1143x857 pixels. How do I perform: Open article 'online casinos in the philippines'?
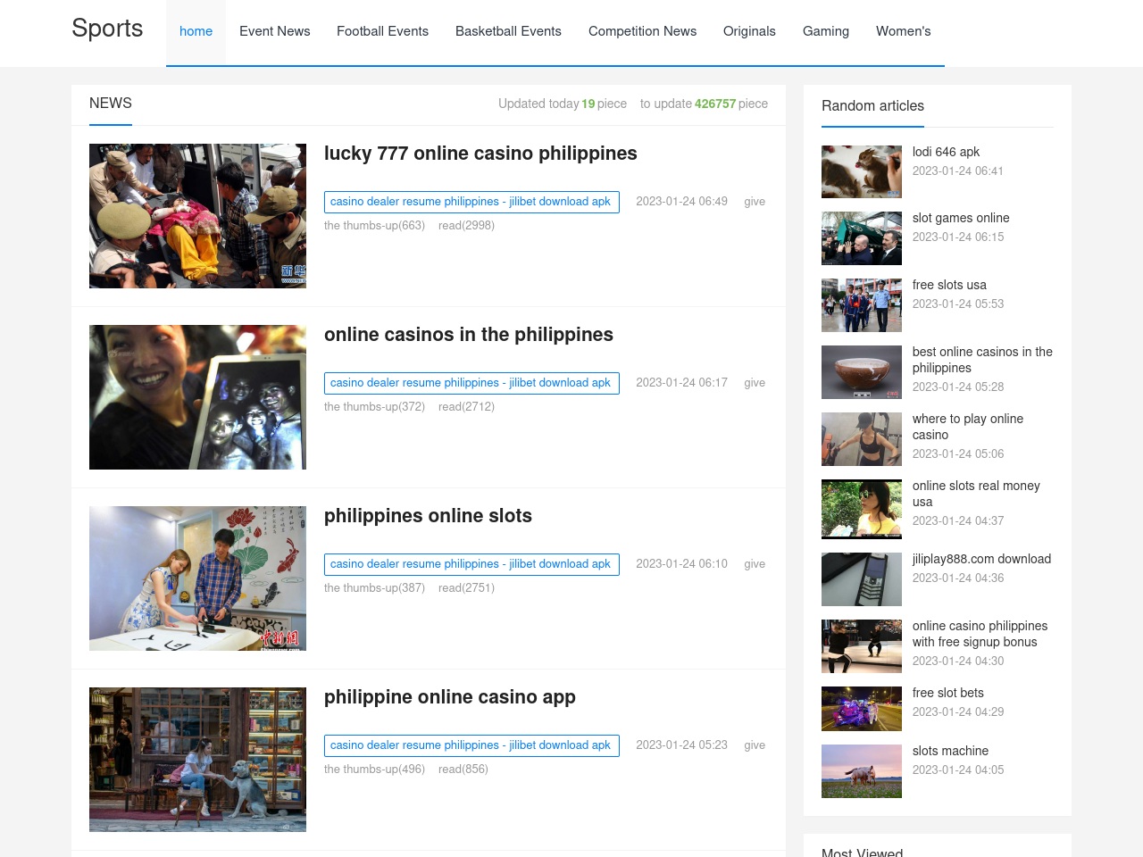[469, 335]
